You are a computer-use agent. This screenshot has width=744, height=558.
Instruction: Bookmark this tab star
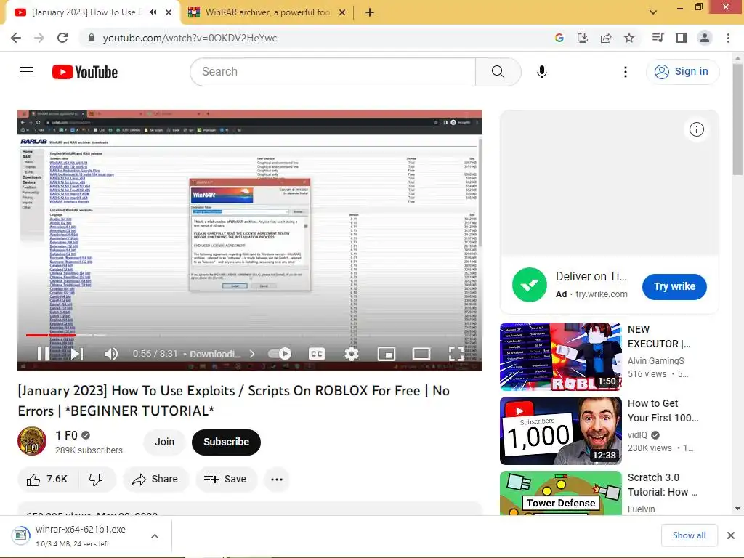point(629,38)
